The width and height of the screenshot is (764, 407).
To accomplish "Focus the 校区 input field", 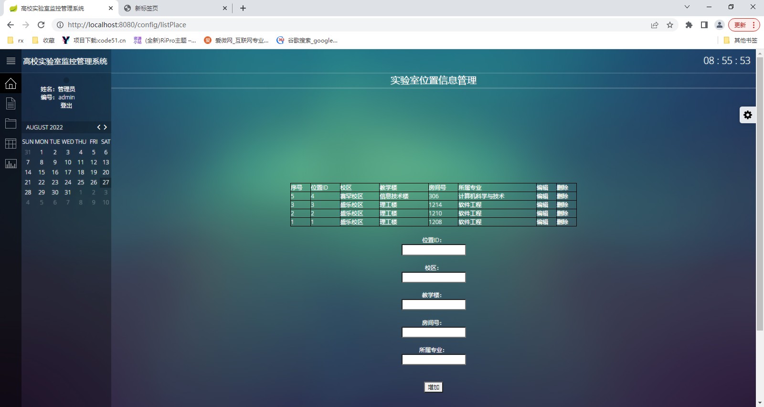I will [x=434, y=278].
